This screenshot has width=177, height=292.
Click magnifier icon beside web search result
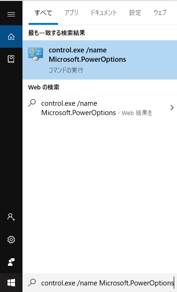pyautogui.click(x=32, y=103)
